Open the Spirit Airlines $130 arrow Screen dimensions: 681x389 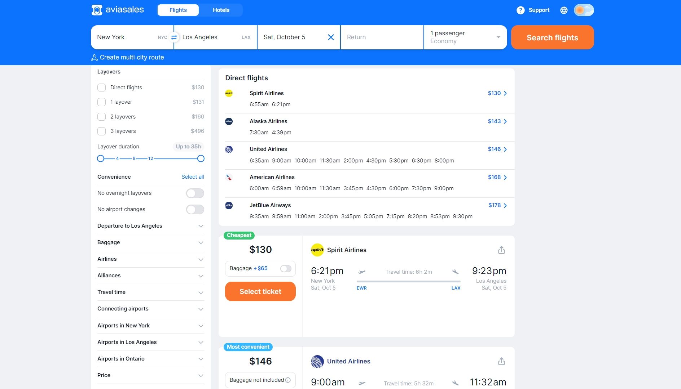(x=505, y=93)
